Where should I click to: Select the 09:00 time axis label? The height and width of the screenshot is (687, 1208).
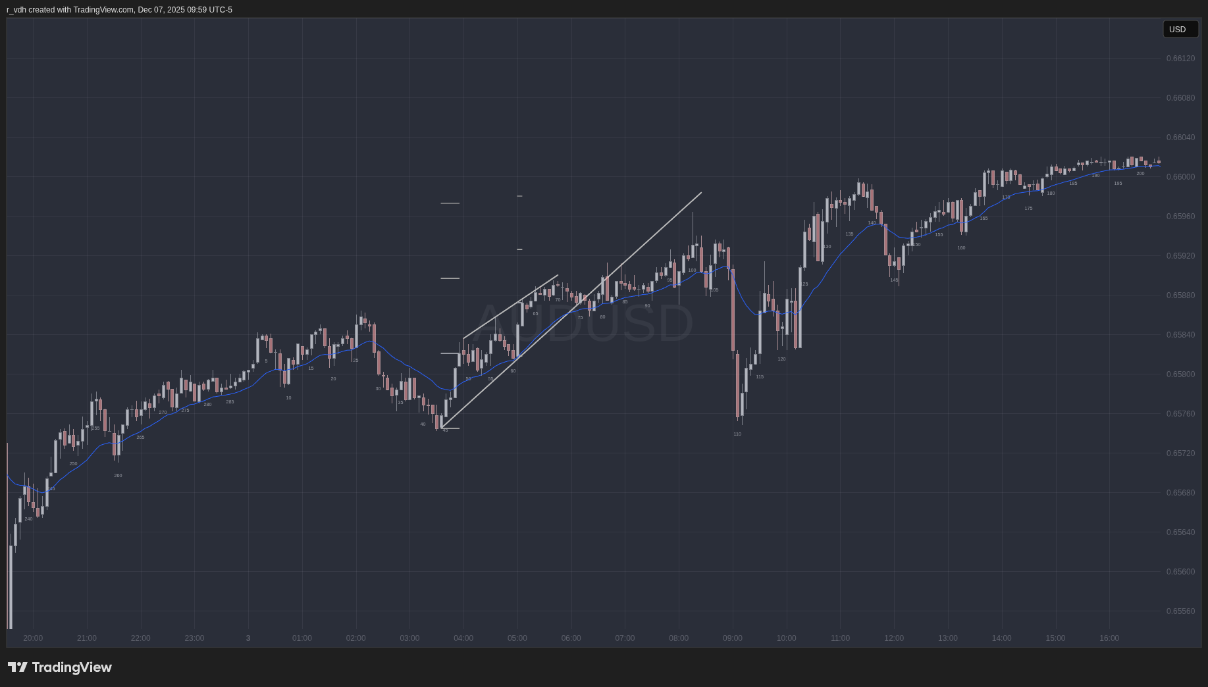(732, 638)
